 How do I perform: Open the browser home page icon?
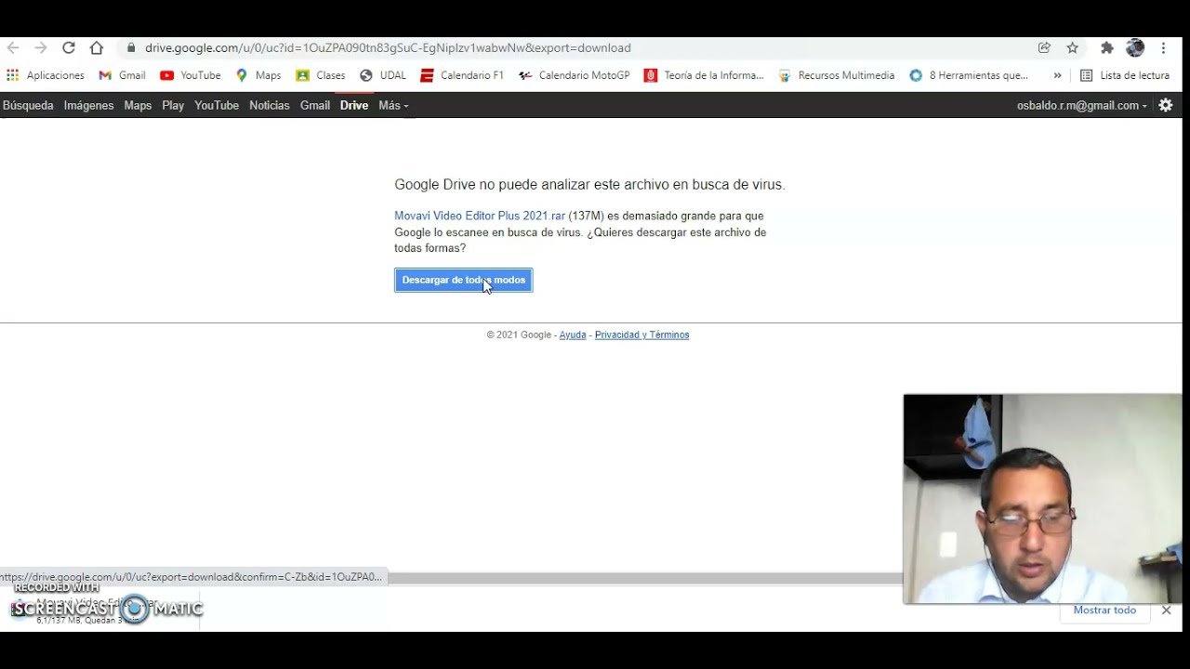pos(97,47)
